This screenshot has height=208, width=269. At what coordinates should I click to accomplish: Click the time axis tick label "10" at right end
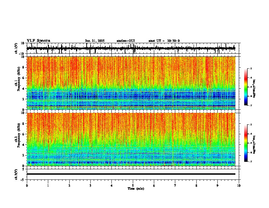pos(239,186)
